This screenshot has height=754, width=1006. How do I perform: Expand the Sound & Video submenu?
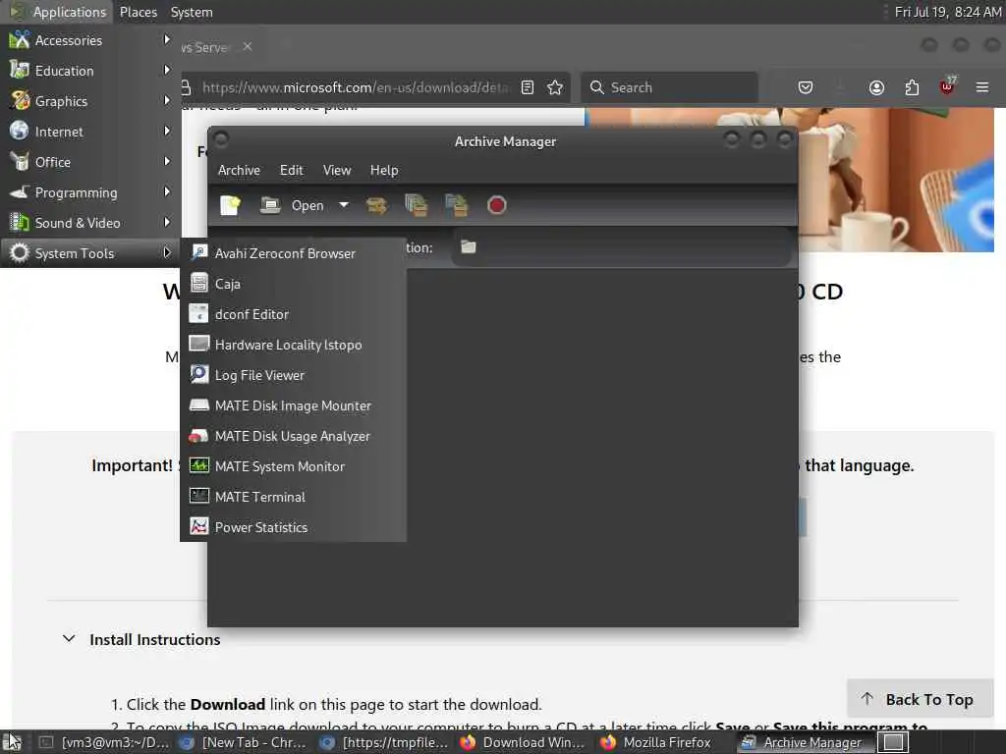89,223
